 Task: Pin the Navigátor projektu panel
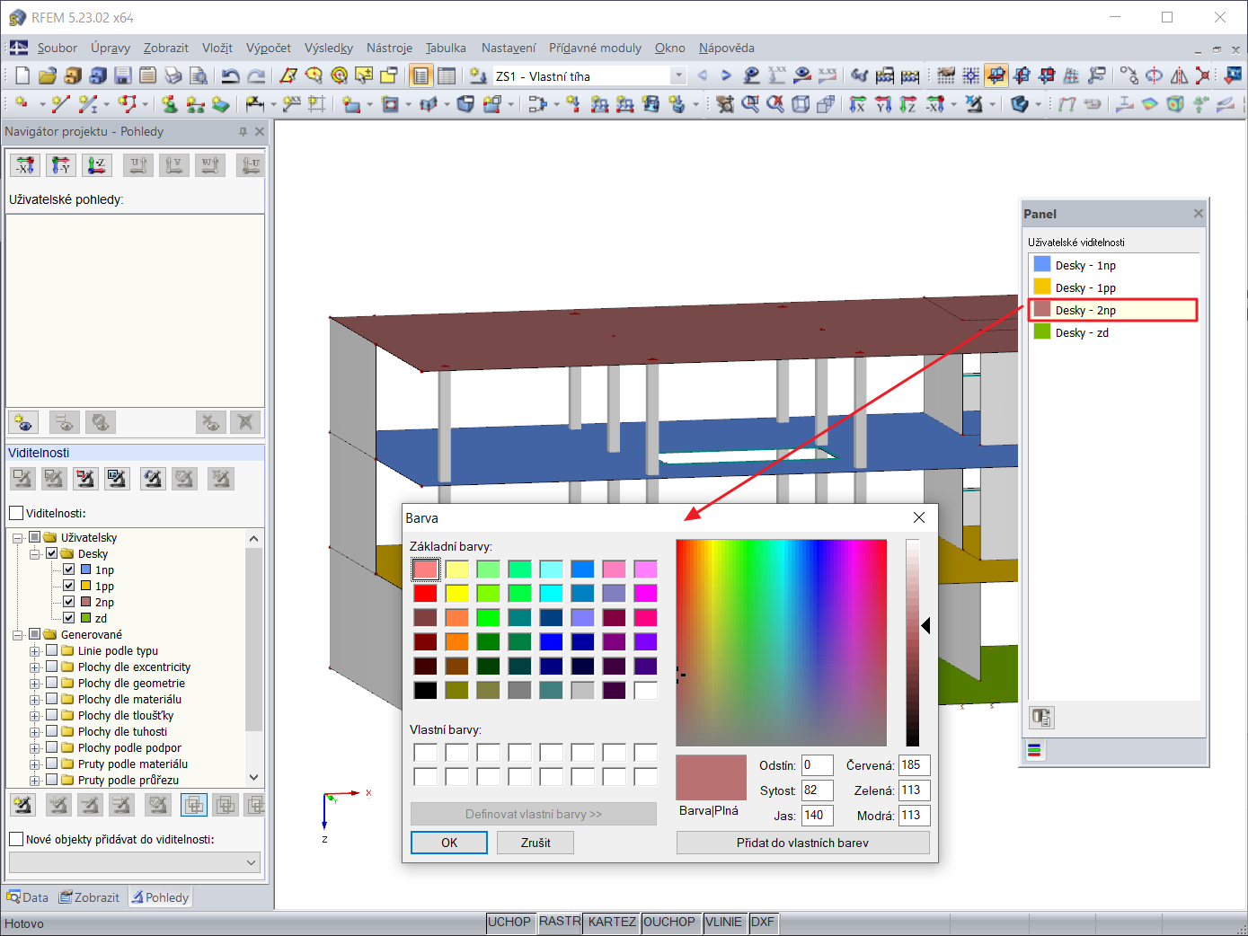[243, 131]
